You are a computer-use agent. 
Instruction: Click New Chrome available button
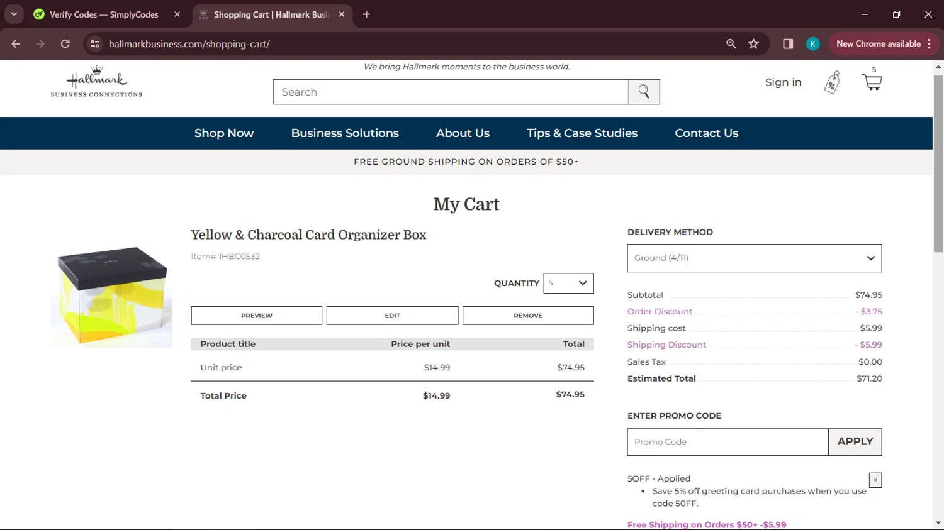click(x=884, y=44)
